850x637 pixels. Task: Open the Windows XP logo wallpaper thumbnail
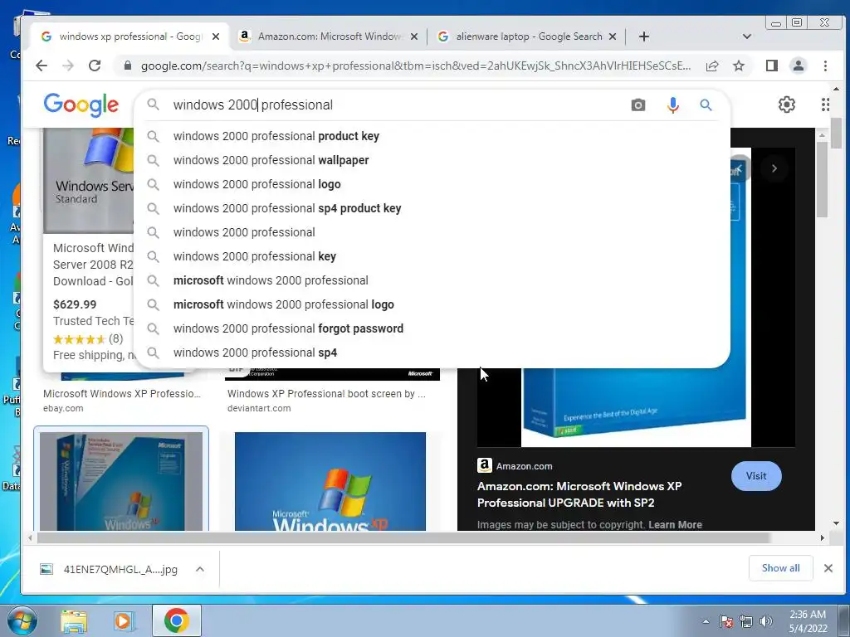click(330, 481)
